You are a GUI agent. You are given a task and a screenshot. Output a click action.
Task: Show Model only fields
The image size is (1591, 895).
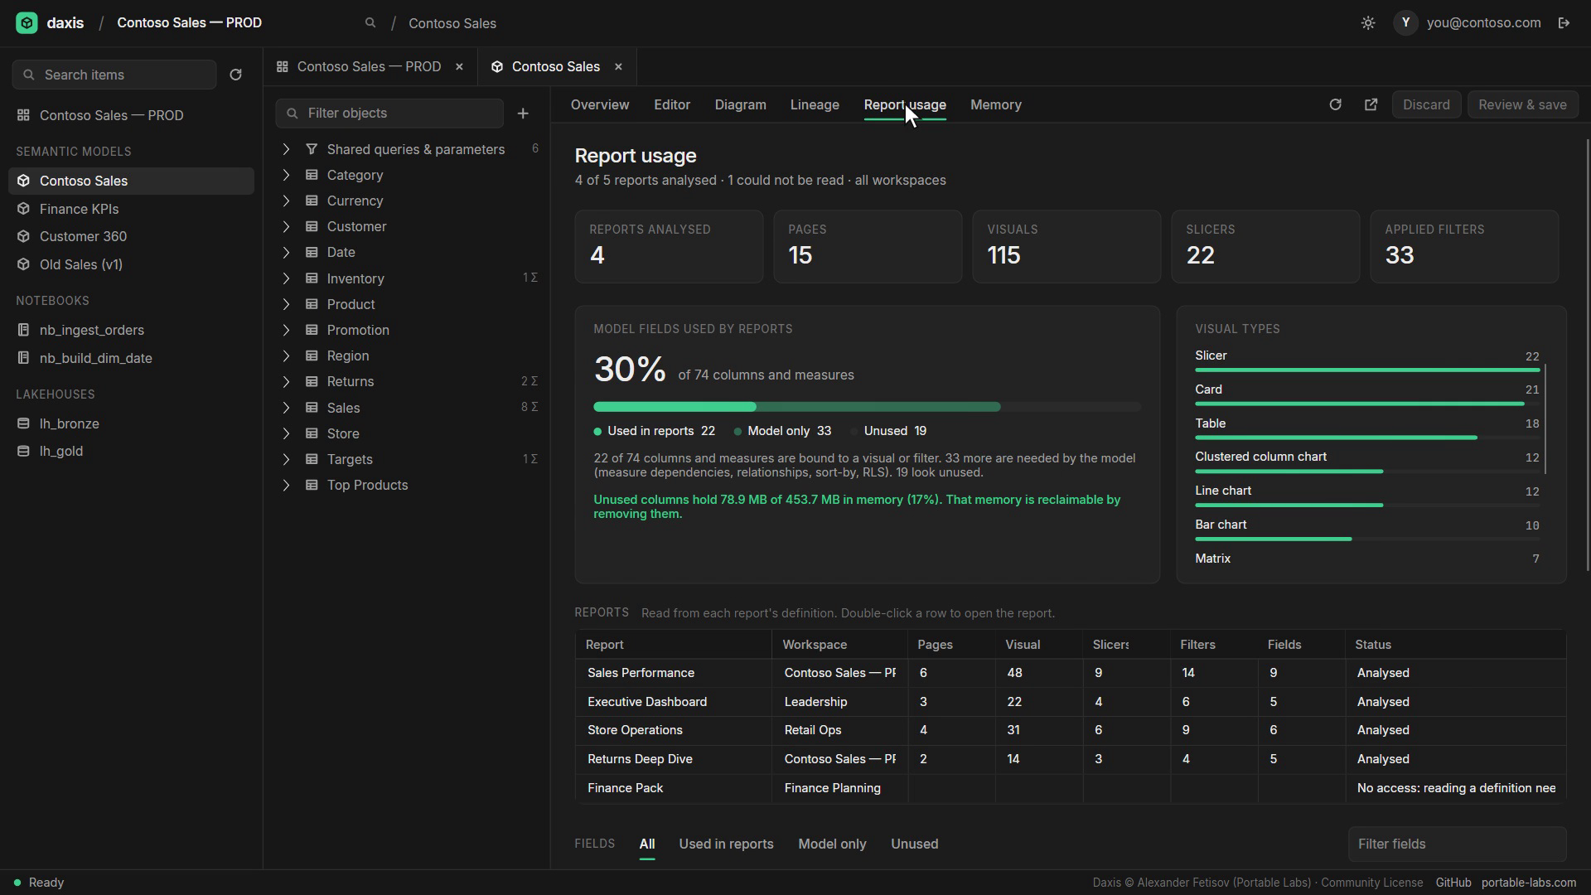[832, 844]
